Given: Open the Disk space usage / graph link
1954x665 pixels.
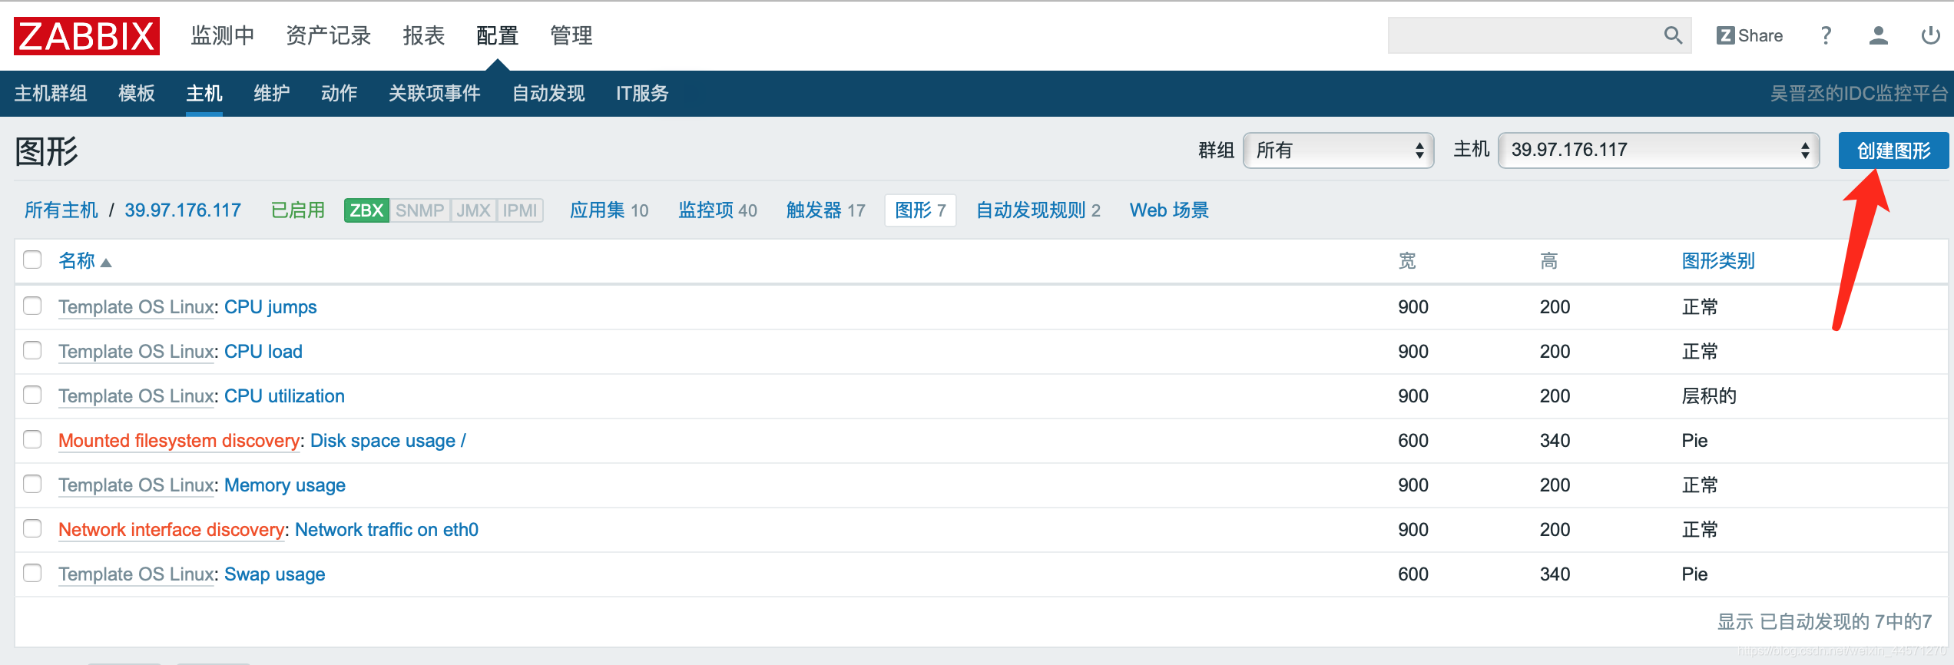Looking at the screenshot, I should [388, 441].
